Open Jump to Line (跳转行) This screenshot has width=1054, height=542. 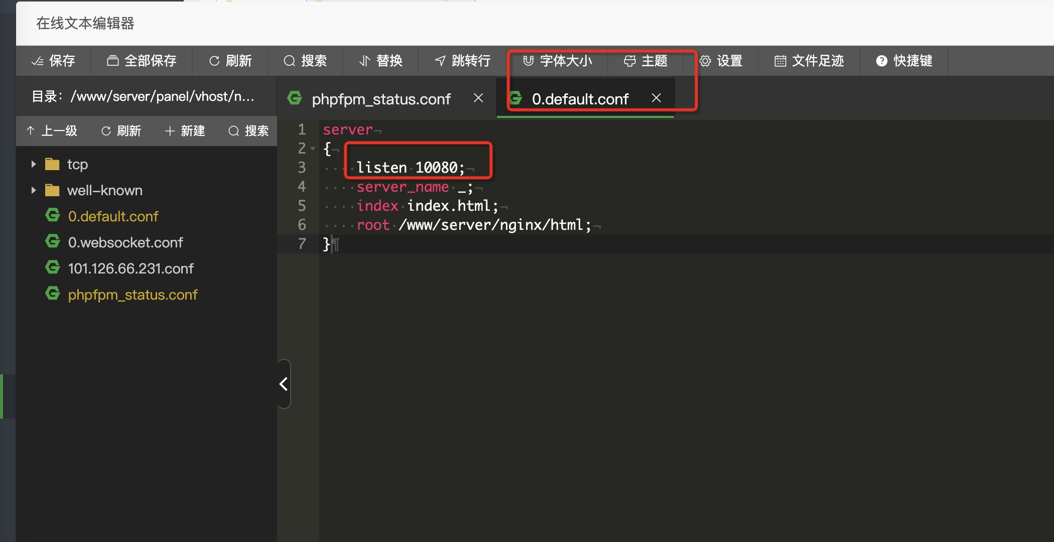pos(462,61)
